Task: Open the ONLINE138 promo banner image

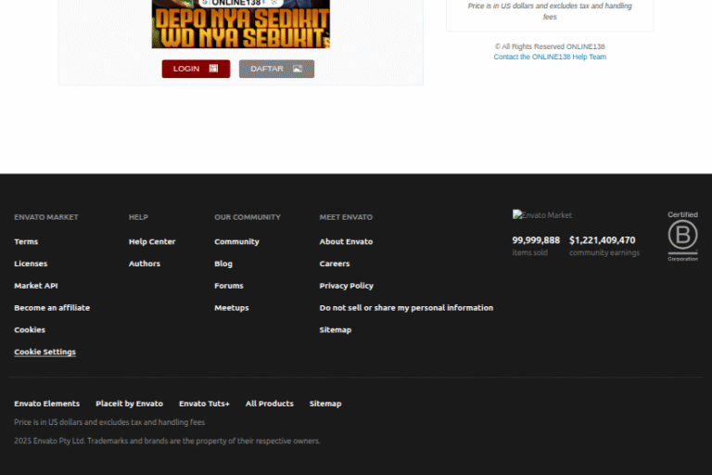Action: coord(241,24)
